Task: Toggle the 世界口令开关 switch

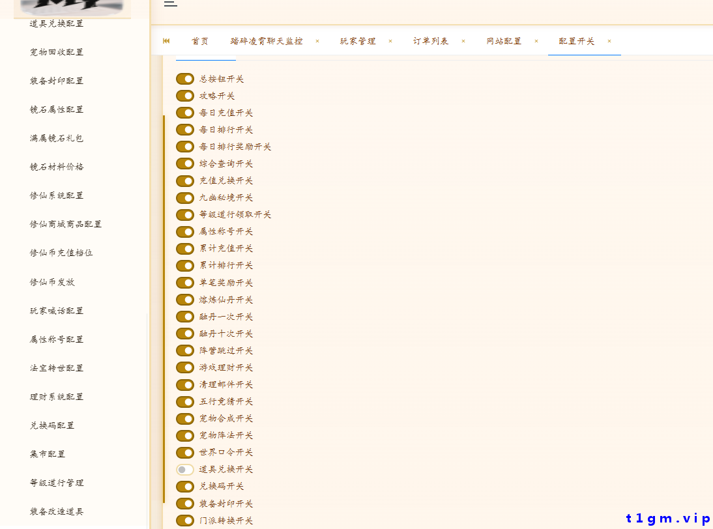Action: coord(184,452)
